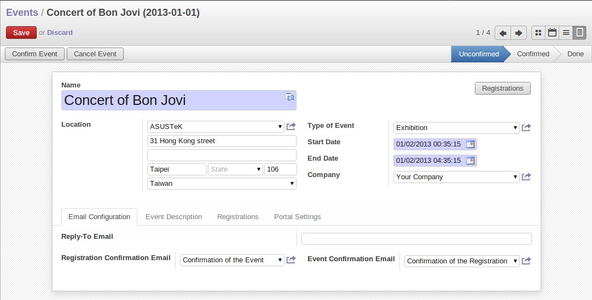This screenshot has width=592, height=300.
Task: Switch to calendar view icon
Action: click(x=552, y=33)
